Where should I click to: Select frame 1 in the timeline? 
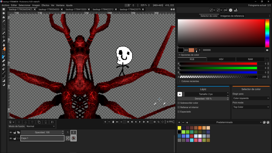[68, 132]
